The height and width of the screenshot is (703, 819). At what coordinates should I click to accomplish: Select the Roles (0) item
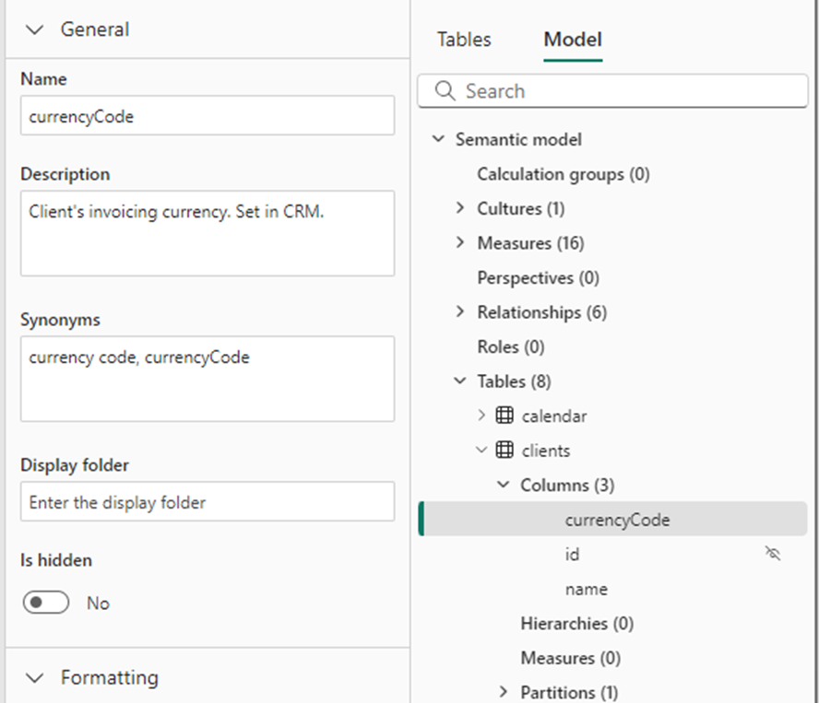(x=510, y=347)
